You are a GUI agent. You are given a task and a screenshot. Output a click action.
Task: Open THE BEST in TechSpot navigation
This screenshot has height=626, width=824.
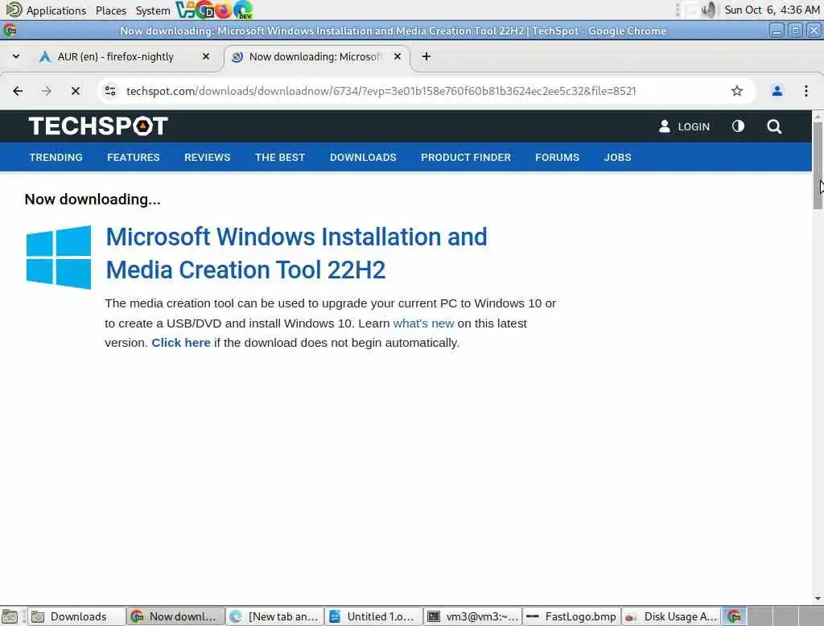tap(280, 157)
